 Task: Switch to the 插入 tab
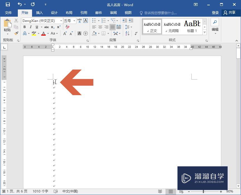(x=39, y=13)
